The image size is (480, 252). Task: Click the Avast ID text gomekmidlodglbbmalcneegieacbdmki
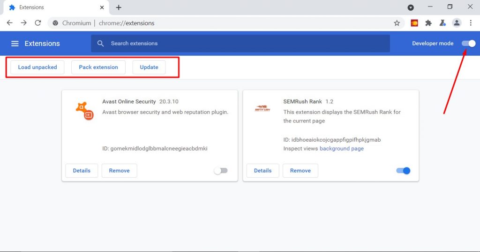(159, 149)
